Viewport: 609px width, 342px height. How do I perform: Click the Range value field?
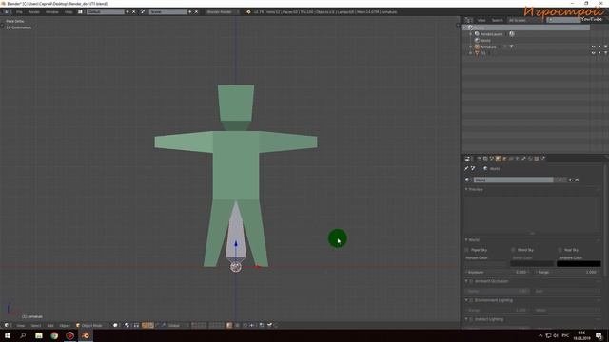[x=567, y=273]
